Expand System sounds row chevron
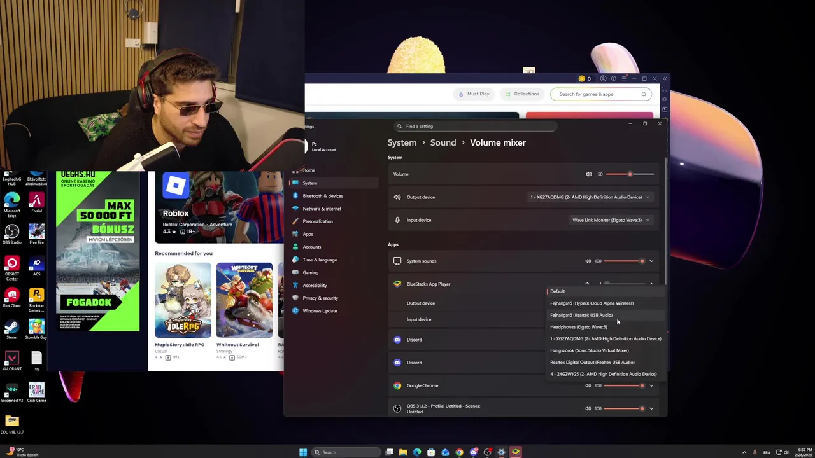 (651, 261)
